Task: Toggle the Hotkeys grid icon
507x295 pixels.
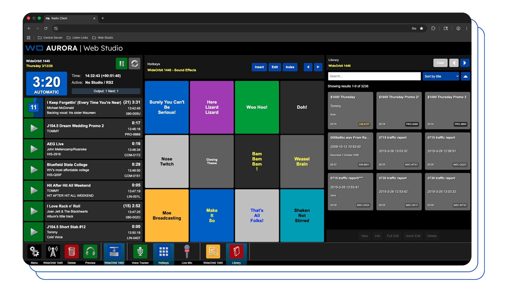Action: 164,252
